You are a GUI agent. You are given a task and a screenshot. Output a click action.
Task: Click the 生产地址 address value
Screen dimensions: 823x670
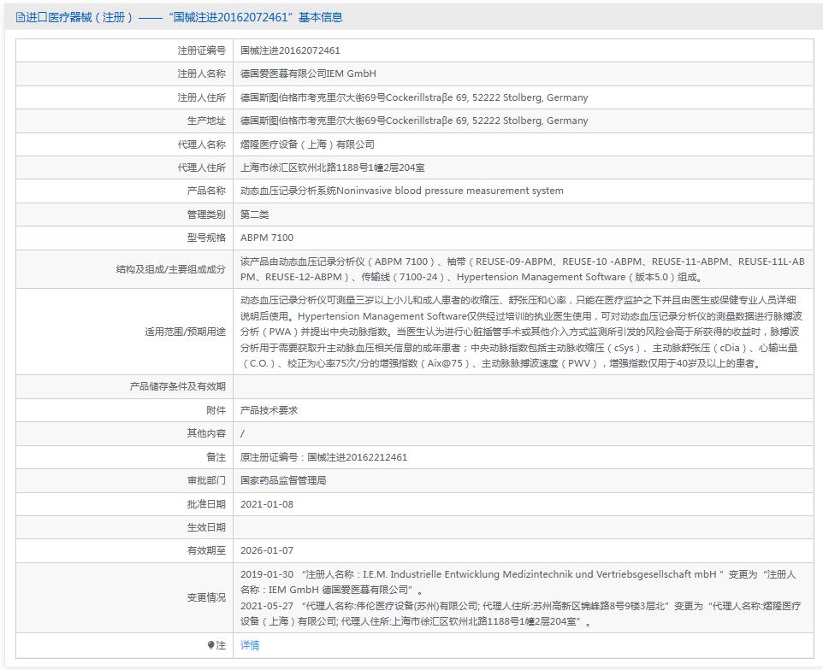[x=414, y=120]
